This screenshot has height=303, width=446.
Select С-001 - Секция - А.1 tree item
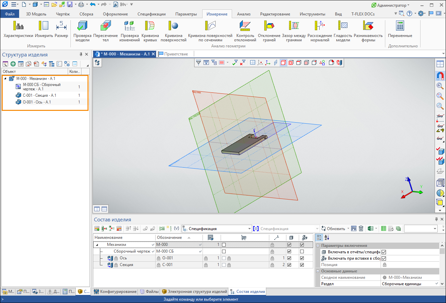point(40,95)
